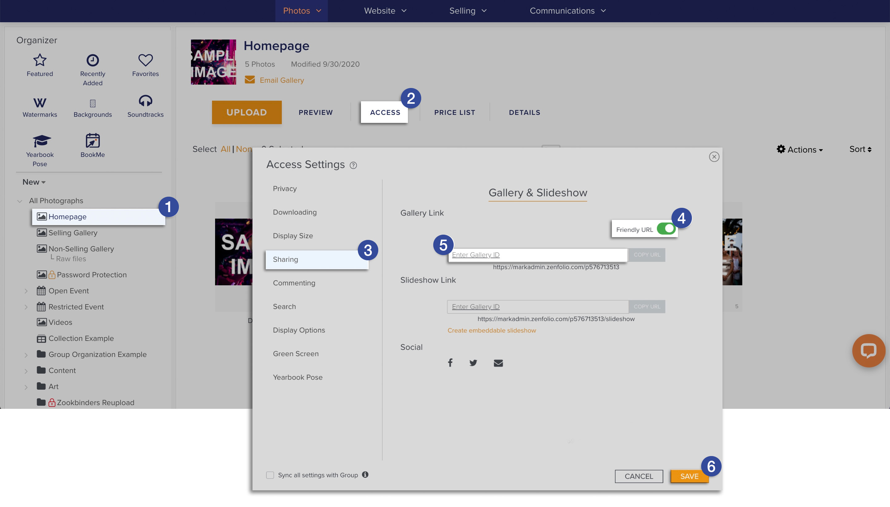Select Sharing in Access Settings
890x507 pixels.
(x=317, y=259)
